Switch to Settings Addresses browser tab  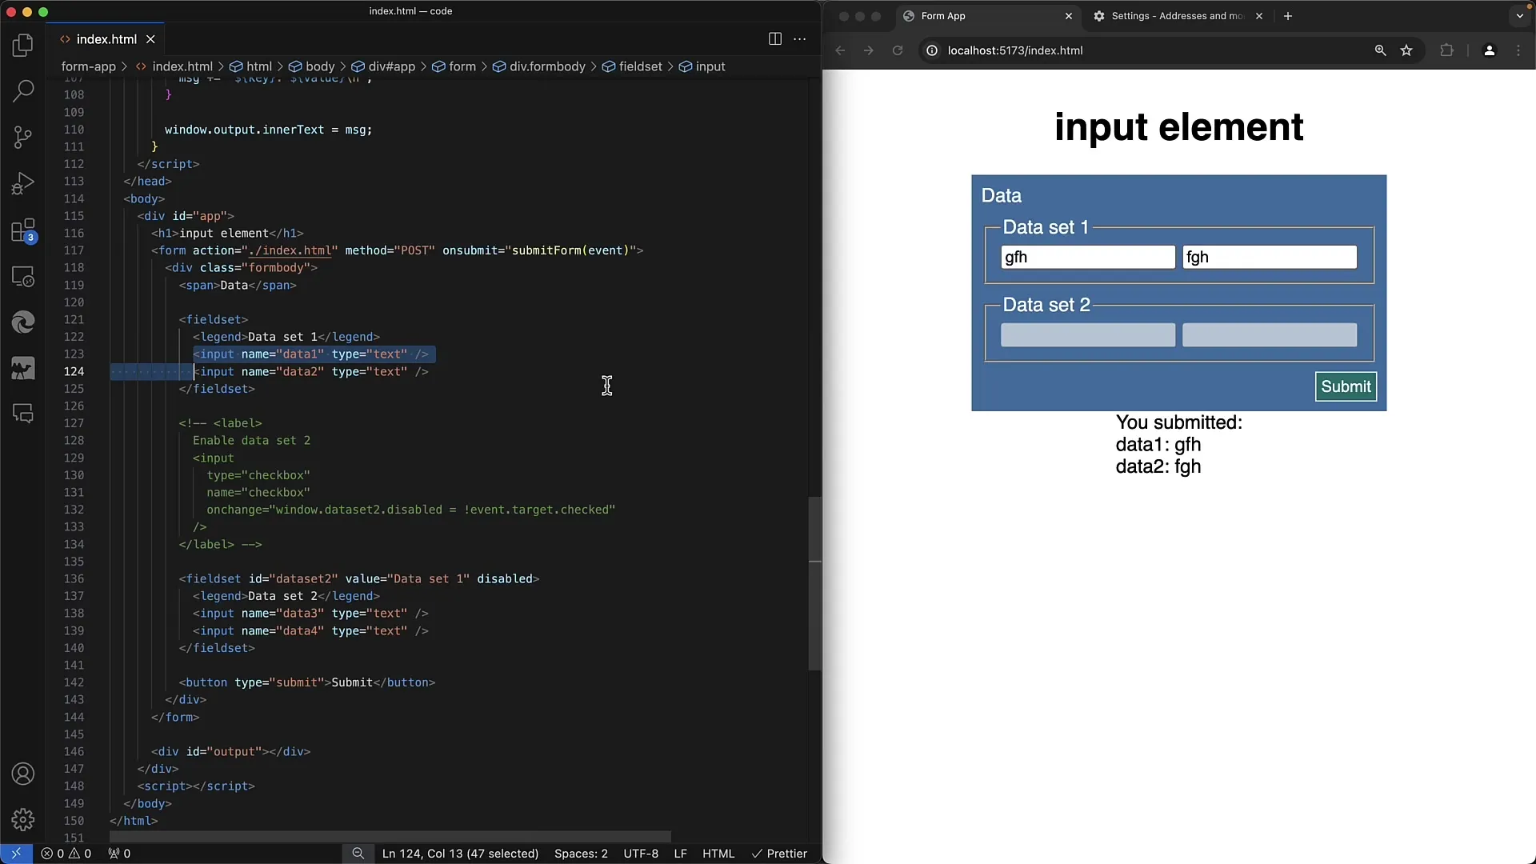(x=1173, y=16)
